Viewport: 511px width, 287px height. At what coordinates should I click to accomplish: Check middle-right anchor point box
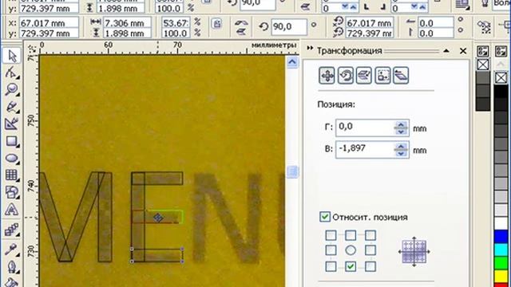coord(370,250)
